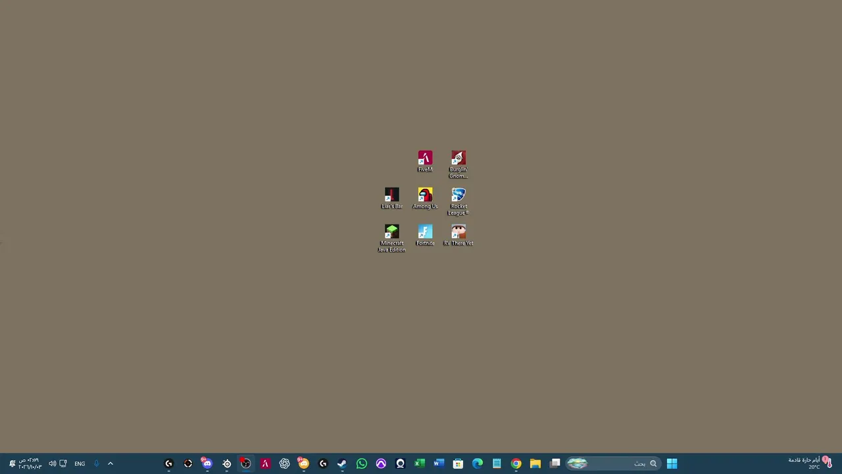Open Logitech G HUB icon beside Steam
The width and height of the screenshot is (842, 474).
click(323, 463)
